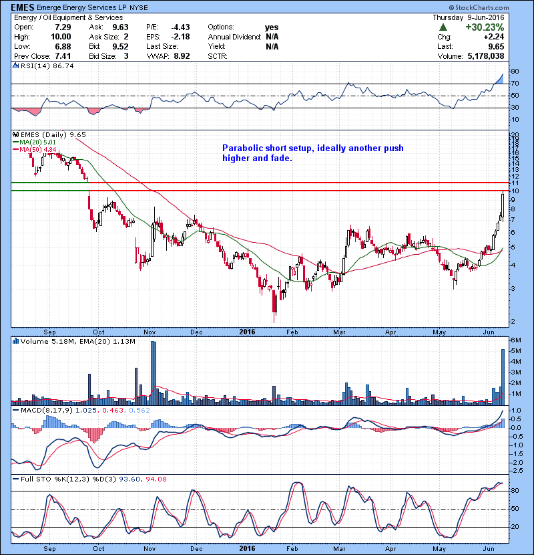Click the MACD(8,17,9) legend label

pos(47,411)
